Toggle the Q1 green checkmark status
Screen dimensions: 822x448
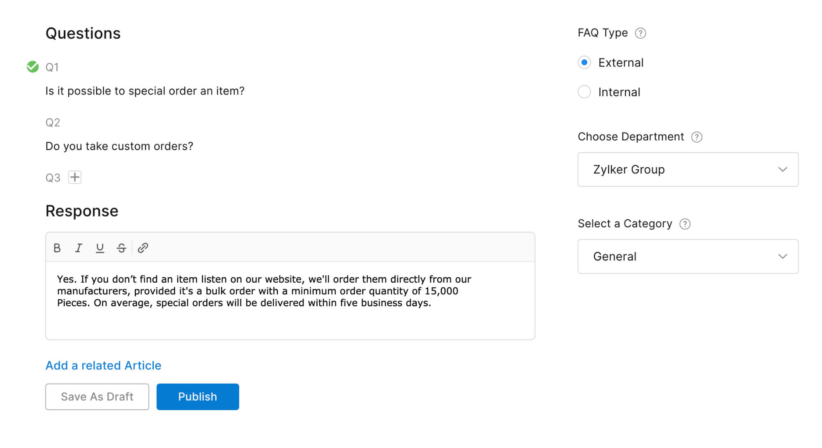[33, 66]
